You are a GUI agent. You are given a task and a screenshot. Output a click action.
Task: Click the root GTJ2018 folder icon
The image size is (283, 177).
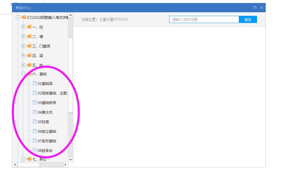[x=24, y=17]
